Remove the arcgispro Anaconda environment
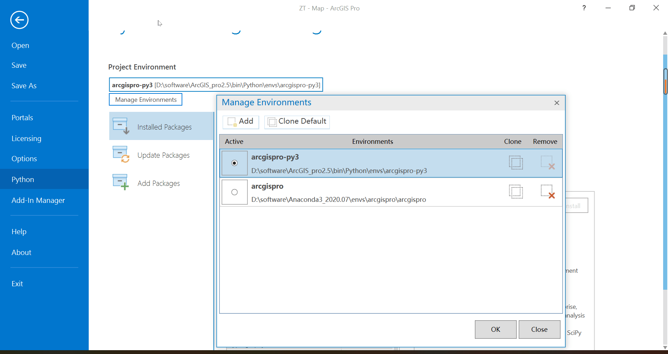This screenshot has height=354, width=668. point(548,191)
